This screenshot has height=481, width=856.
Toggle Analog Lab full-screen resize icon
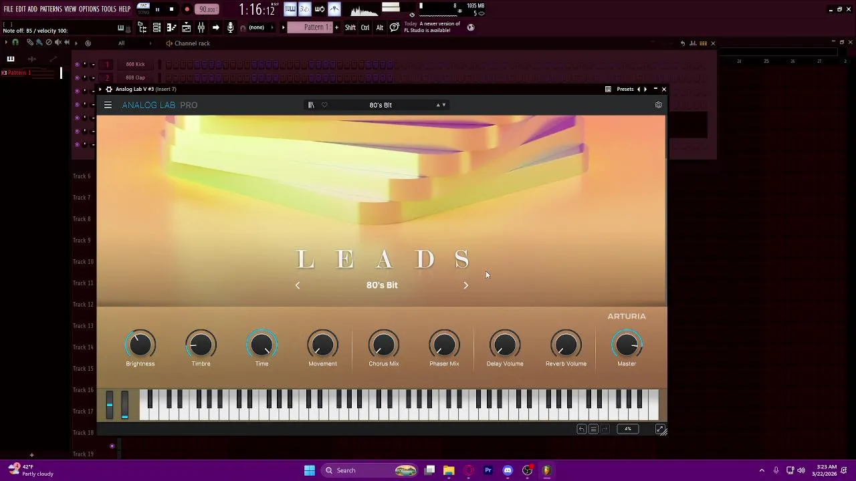[660, 430]
